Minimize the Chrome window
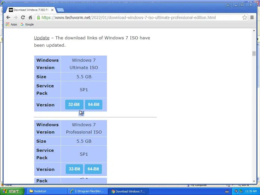Image resolution: width=260 pixels, height=195 pixels. coord(236,5)
